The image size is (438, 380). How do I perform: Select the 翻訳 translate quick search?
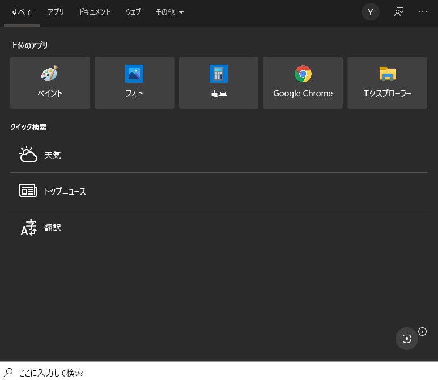(x=219, y=227)
